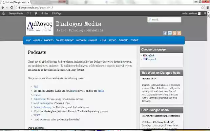Image resolution: width=210 pixels, height=131 pixels.
Task: Click 'WUSB 90.1 FM (Stony Brook, NY)' text
Action: [158, 122]
